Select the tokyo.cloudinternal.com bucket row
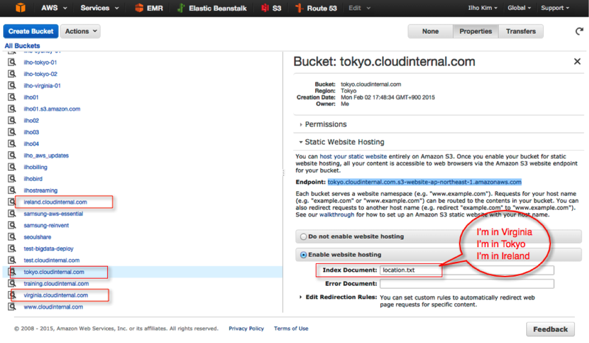Image resolution: width=589 pixels, height=343 pixels. click(143, 272)
